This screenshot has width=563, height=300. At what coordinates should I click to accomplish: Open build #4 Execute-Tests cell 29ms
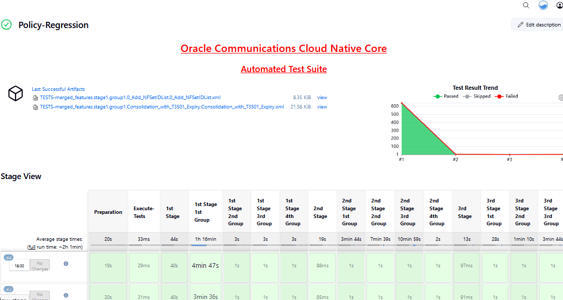tap(143, 267)
